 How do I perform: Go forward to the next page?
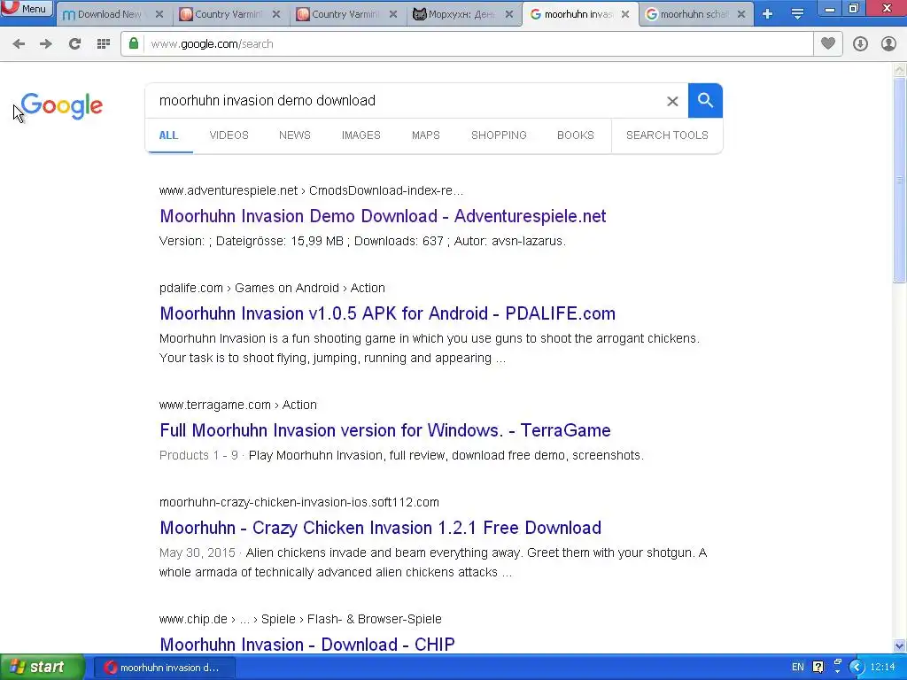[x=46, y=44]
